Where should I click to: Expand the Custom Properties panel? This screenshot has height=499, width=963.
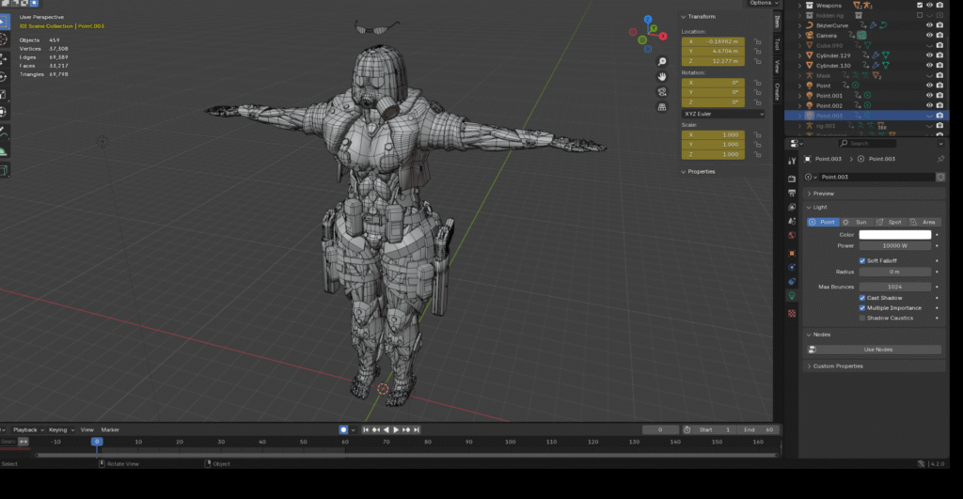837,366
